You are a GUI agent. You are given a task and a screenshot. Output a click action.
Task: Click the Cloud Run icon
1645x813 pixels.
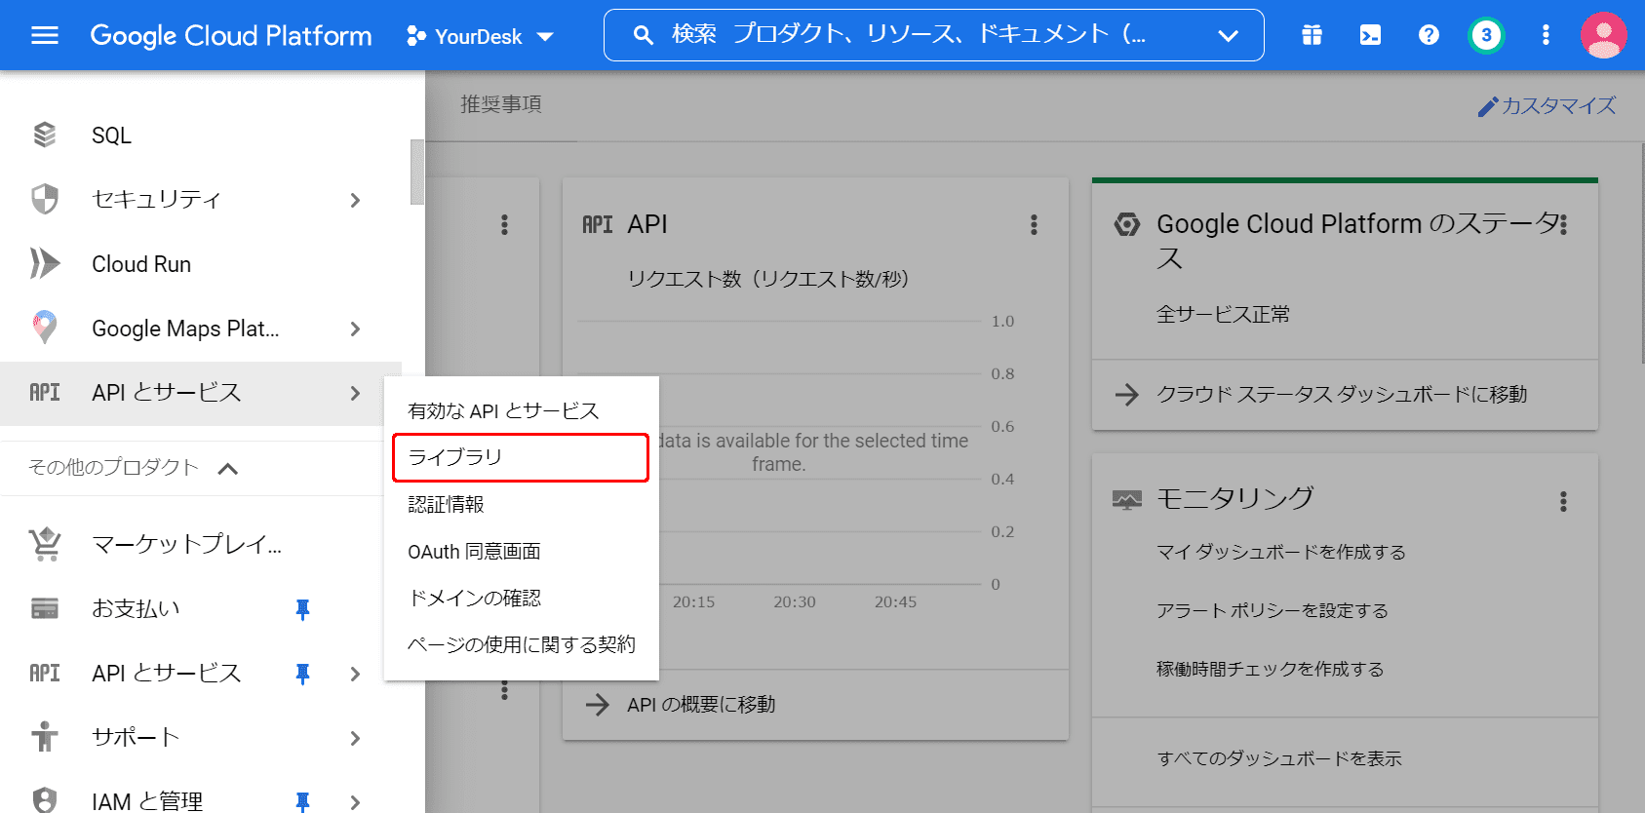tap(45, 263)
